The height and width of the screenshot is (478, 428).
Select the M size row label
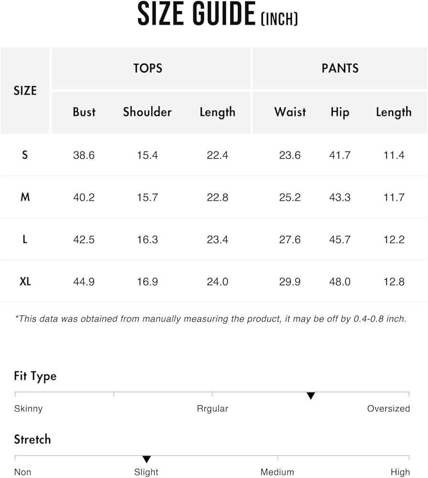coord(25,197)
